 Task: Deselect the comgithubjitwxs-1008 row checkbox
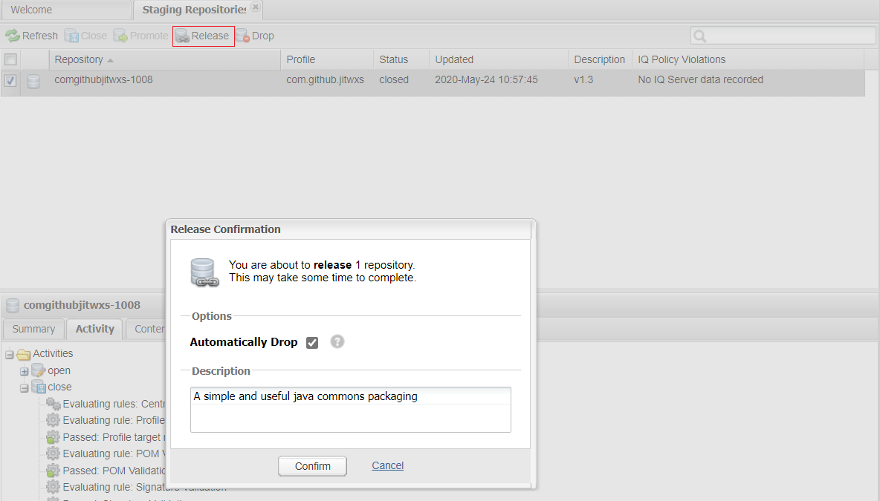click(10, 82)
